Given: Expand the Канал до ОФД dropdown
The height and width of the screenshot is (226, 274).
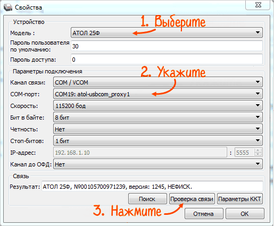Looking at the screenshot, I should click(158, 164).
